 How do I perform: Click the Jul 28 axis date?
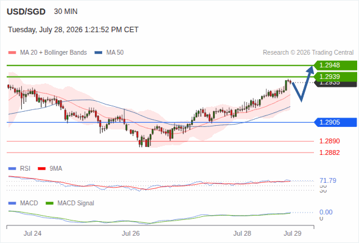point(242,233)
